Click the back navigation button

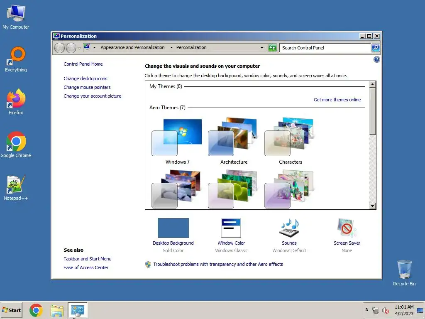[x=59, y=48]
